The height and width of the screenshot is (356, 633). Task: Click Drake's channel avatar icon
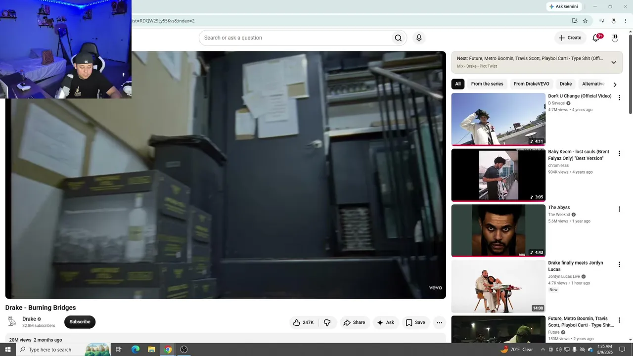point(12,322)
